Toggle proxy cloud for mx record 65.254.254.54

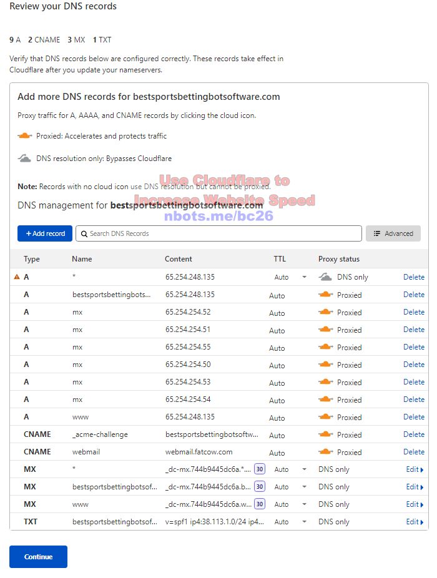(325, 399)
